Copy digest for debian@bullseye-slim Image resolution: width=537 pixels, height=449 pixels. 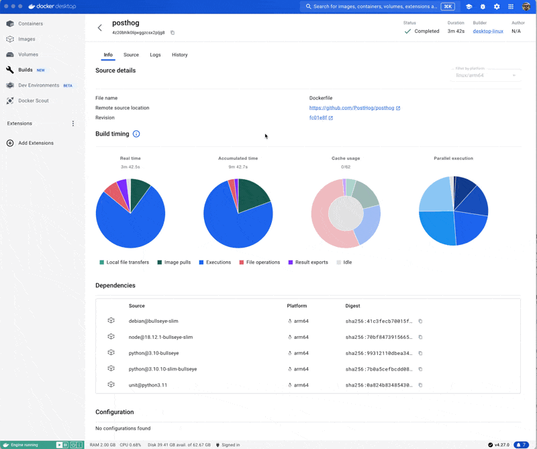click(x=421, y=321)
